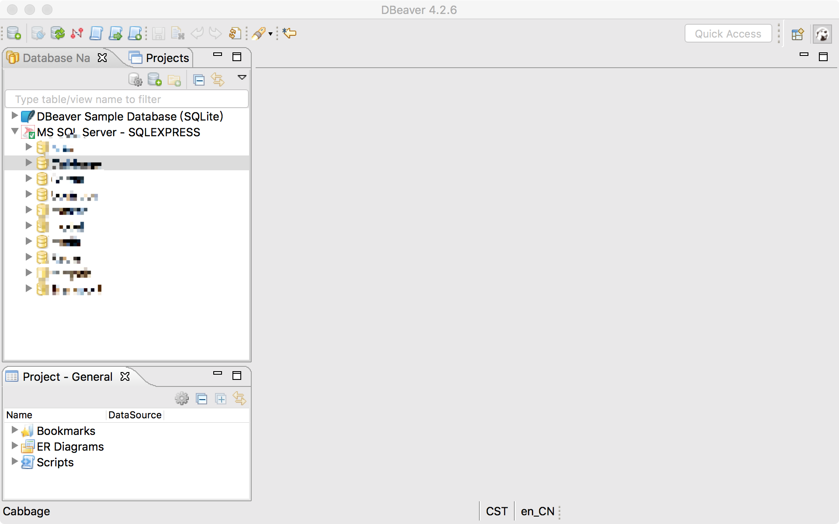Click the grayed-out Connect database icon

click(x=38, y=33)
